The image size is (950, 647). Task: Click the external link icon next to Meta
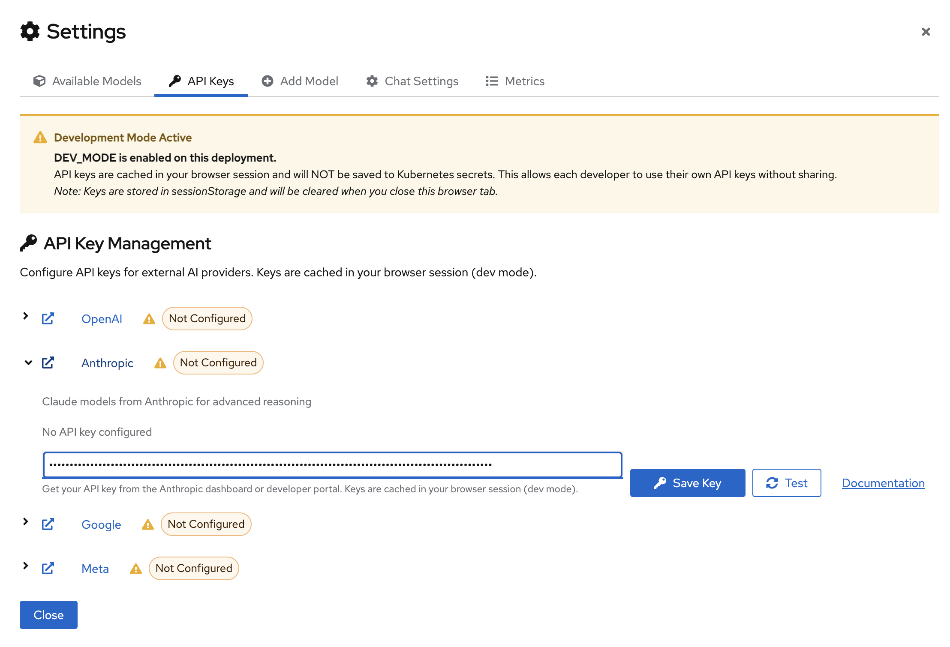[48, 568]
